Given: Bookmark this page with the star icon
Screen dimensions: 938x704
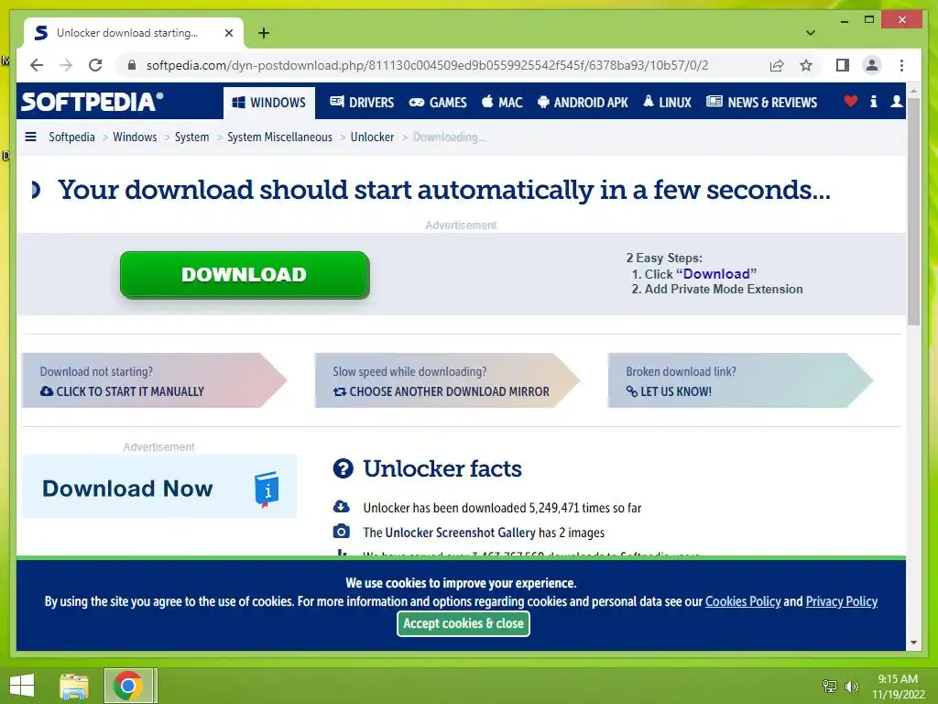Looking at the screenshot, I should tap(806, 65).
